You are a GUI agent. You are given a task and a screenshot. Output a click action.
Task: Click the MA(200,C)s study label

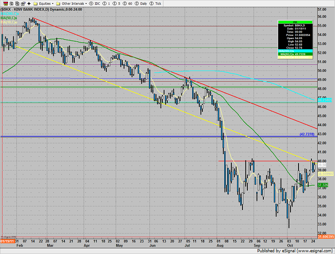(x=10, y=14)
